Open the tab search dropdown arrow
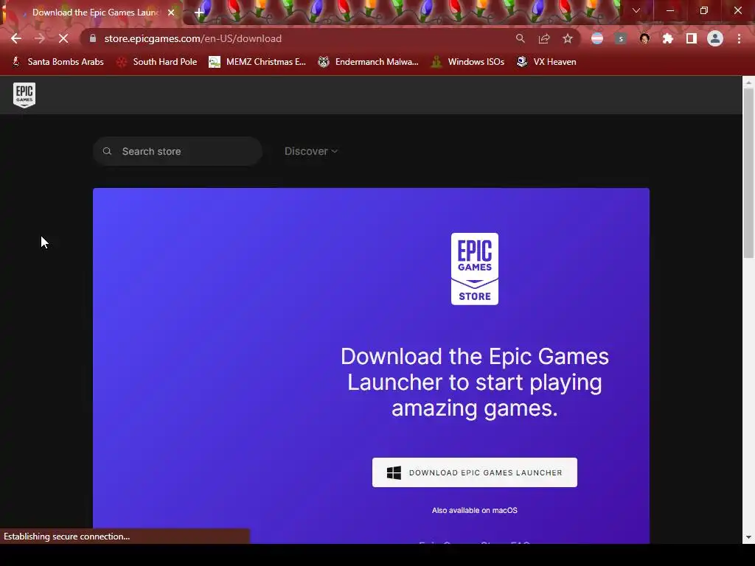Viewport: 755px width, 566px height. [x=636, y=10]
